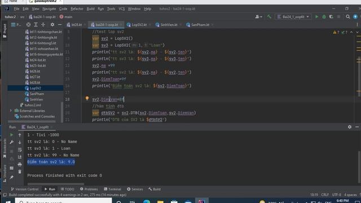Jump to previous highlighted error arrow
361x203 pixels.
tap(351, 32)
